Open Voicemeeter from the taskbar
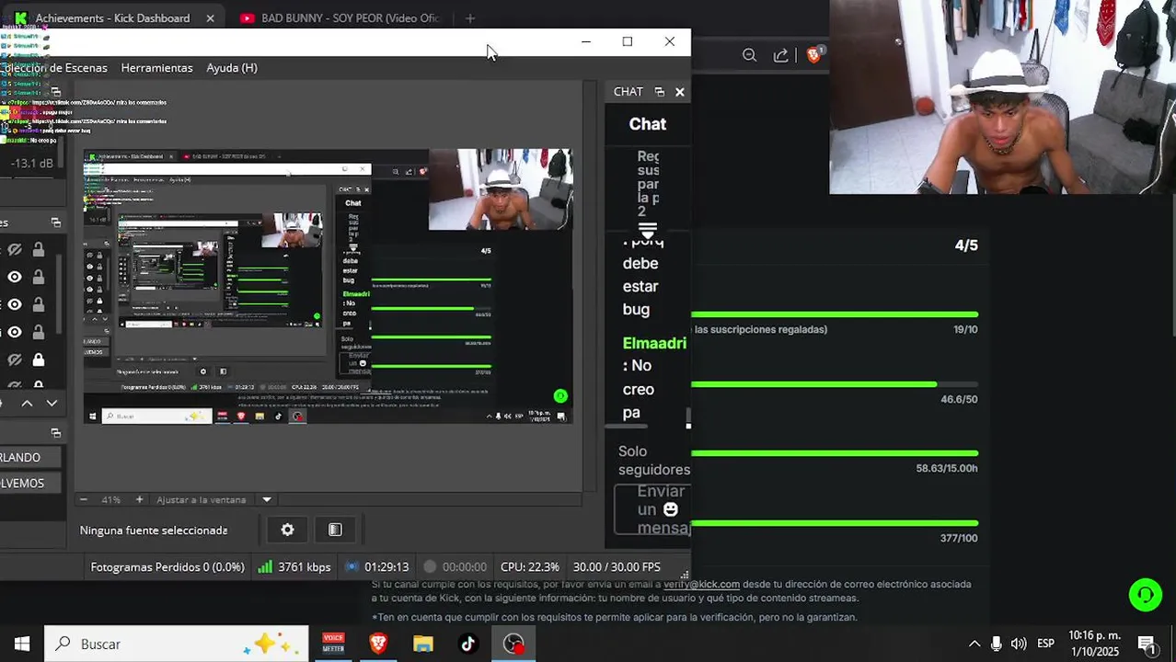Image resolution: width=1176 pixels, height=662 pixels. coord(333,644)
